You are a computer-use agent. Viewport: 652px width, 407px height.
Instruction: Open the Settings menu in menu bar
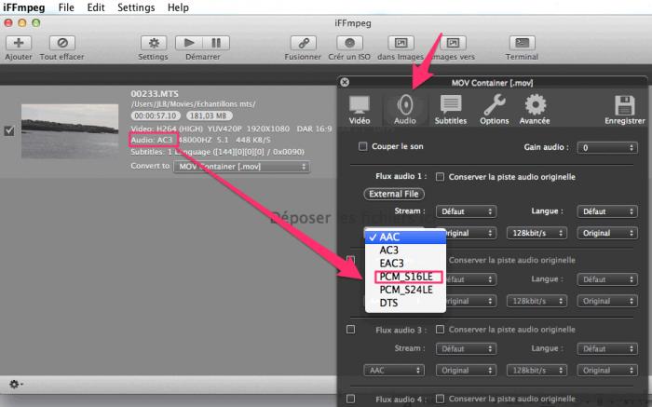pyautogui.click(x=136, y=7)
